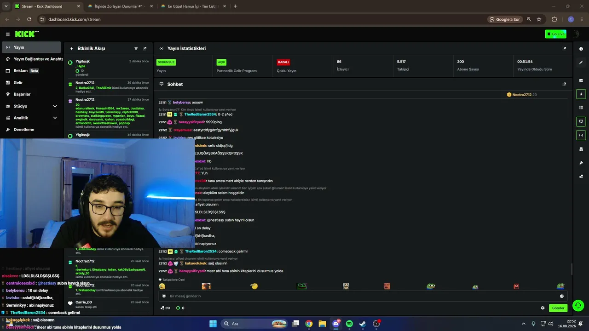Viewport: 589px width, 331px height.
Task: Open the Yayın sidebar page
Action: click(31, 47)
